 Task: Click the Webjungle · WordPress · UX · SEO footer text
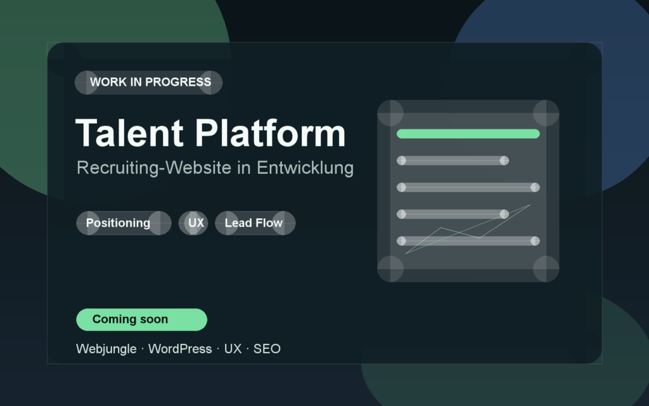pos(178,349)
